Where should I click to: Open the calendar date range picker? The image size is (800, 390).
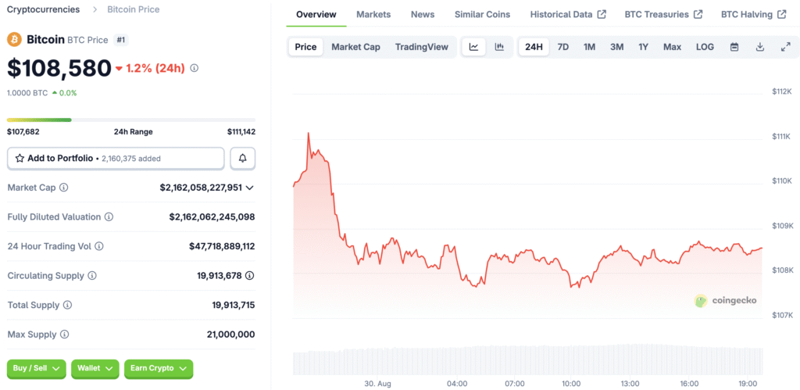click(734, 47)
